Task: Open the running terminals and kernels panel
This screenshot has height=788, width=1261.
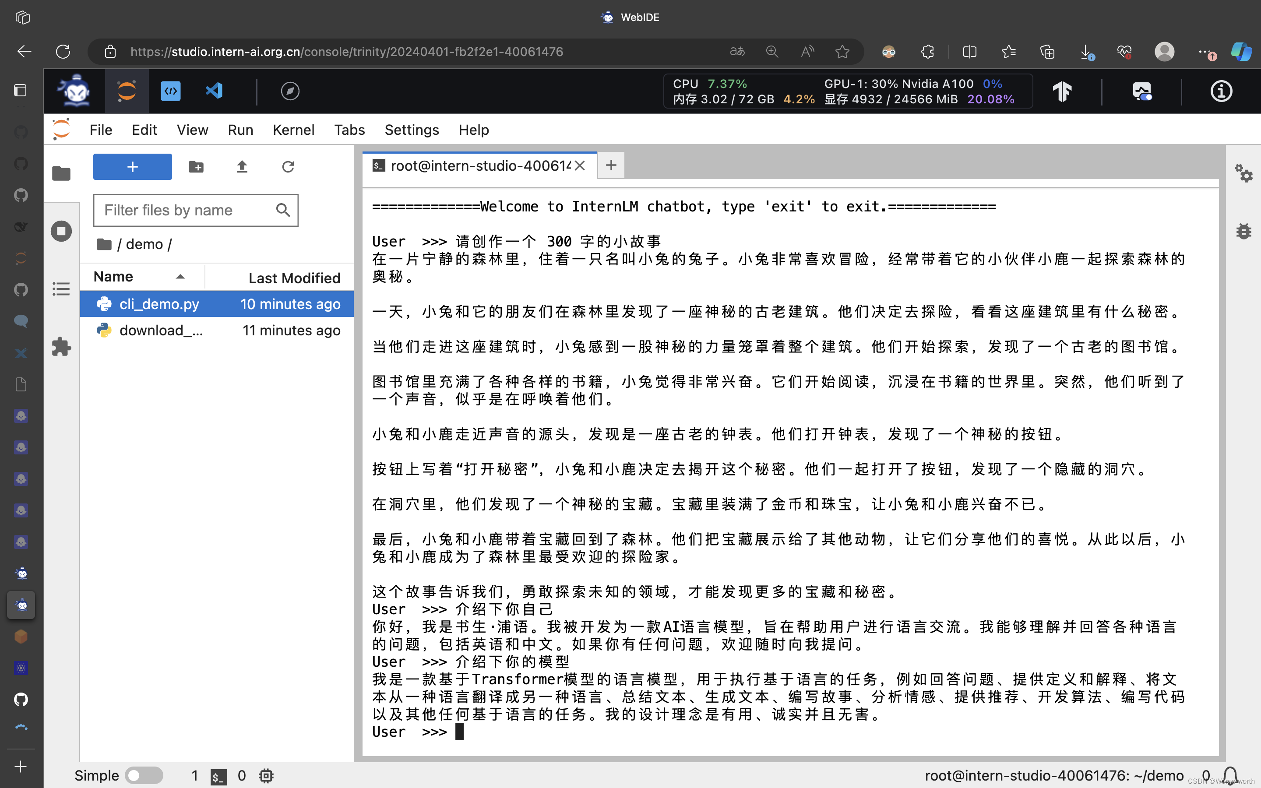Action: coord(61,231)
